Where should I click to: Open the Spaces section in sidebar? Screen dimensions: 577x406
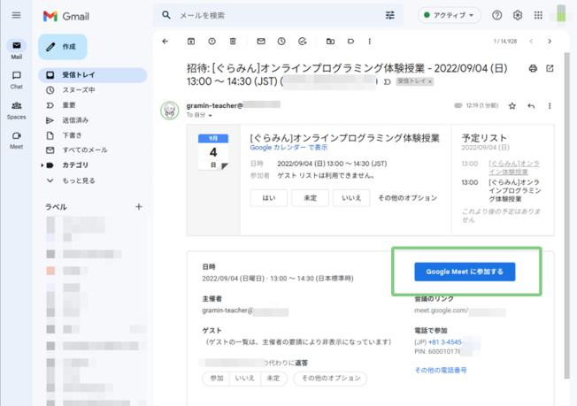click(x=16, y=111)
